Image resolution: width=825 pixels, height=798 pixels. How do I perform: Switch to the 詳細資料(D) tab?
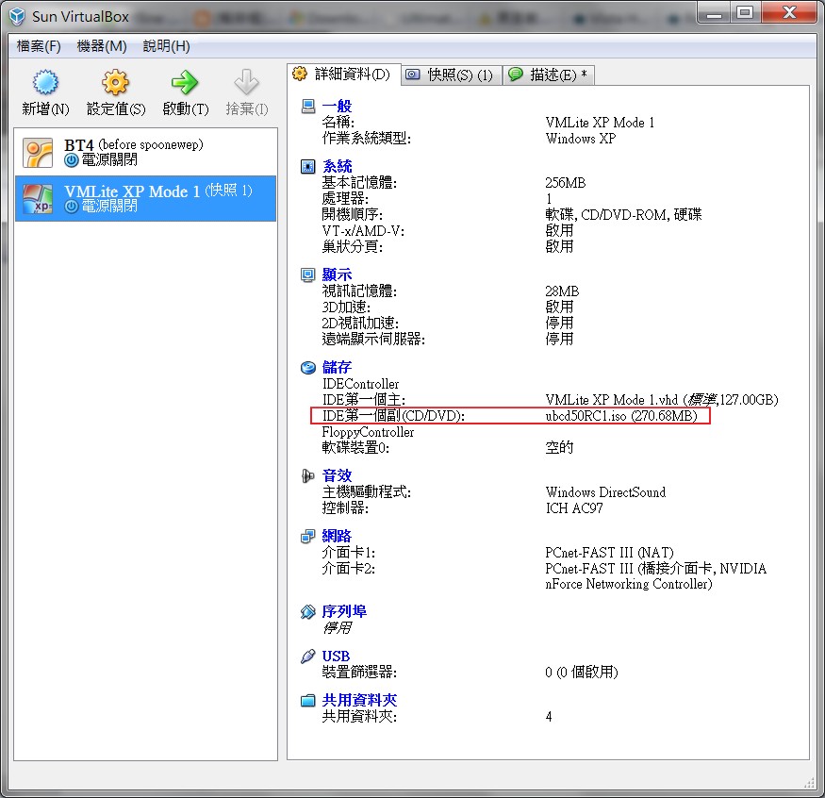(343, 75)
